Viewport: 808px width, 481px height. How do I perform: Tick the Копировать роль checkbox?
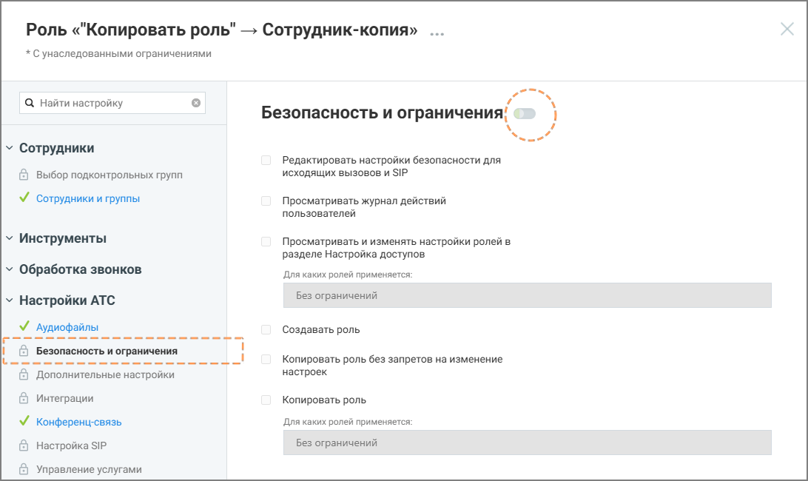pos(266,400)
